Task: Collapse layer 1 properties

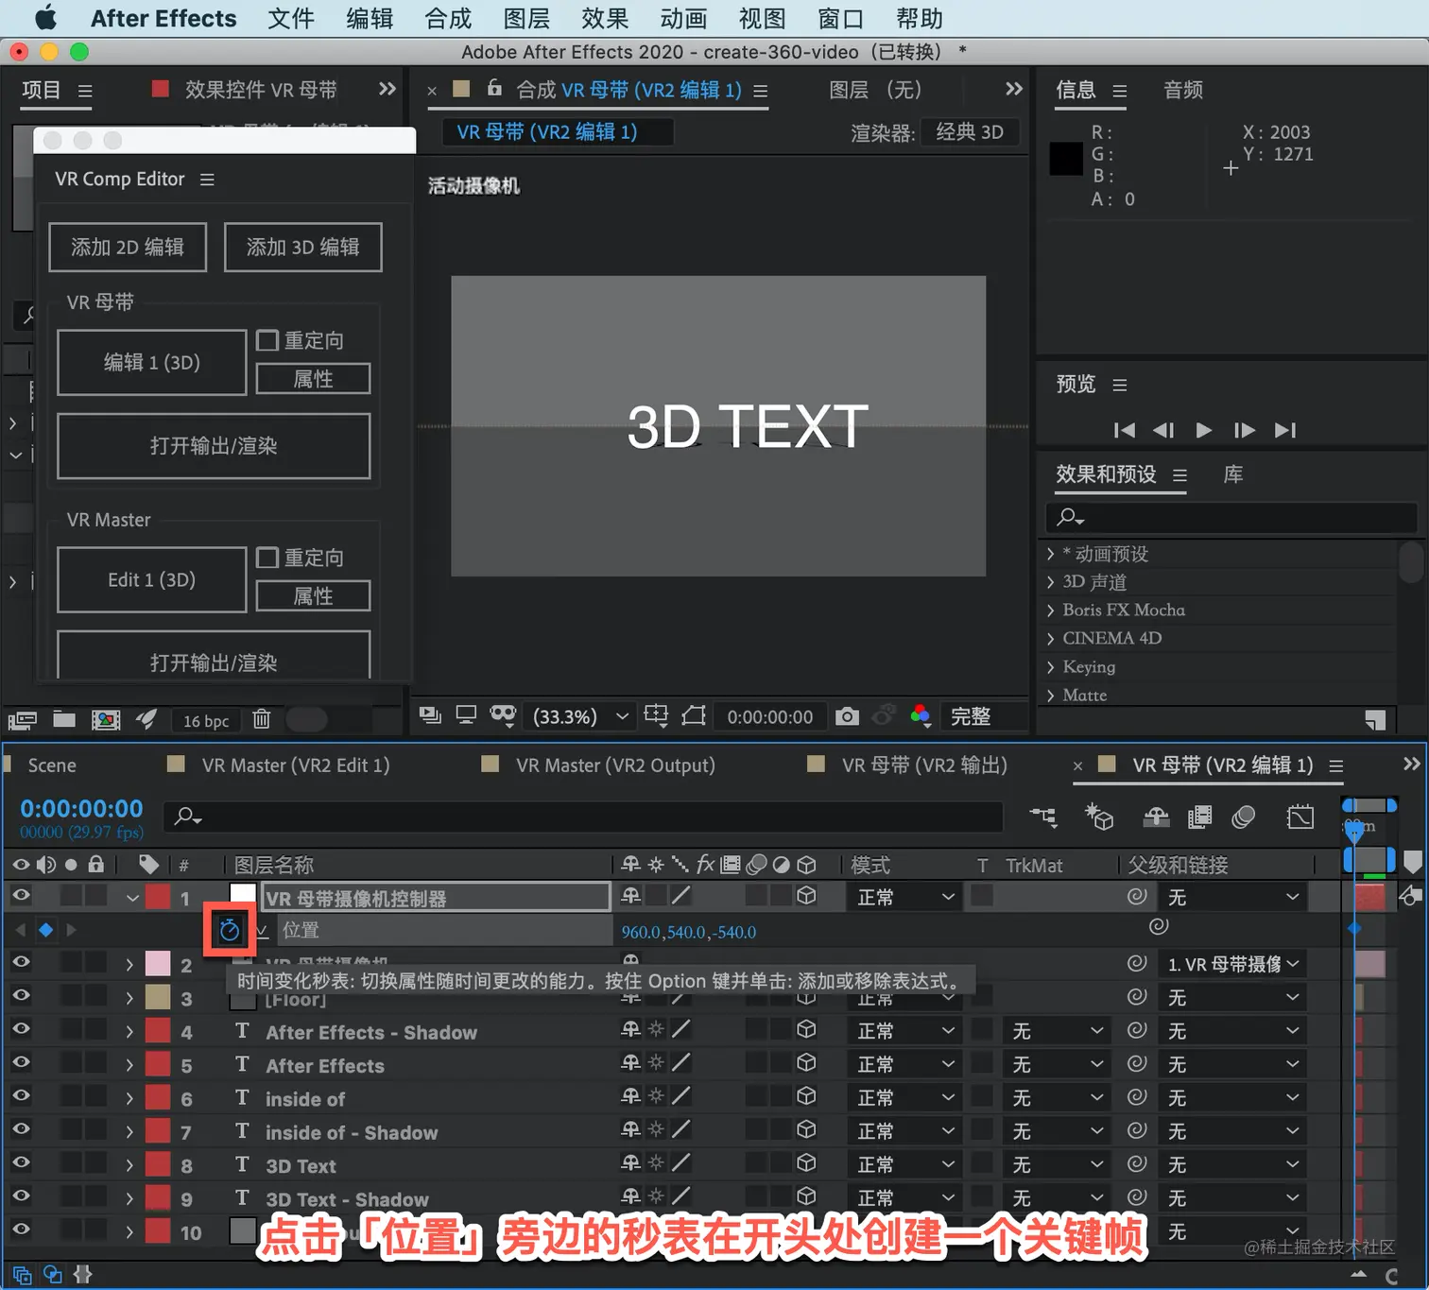Action: (132, 898)
